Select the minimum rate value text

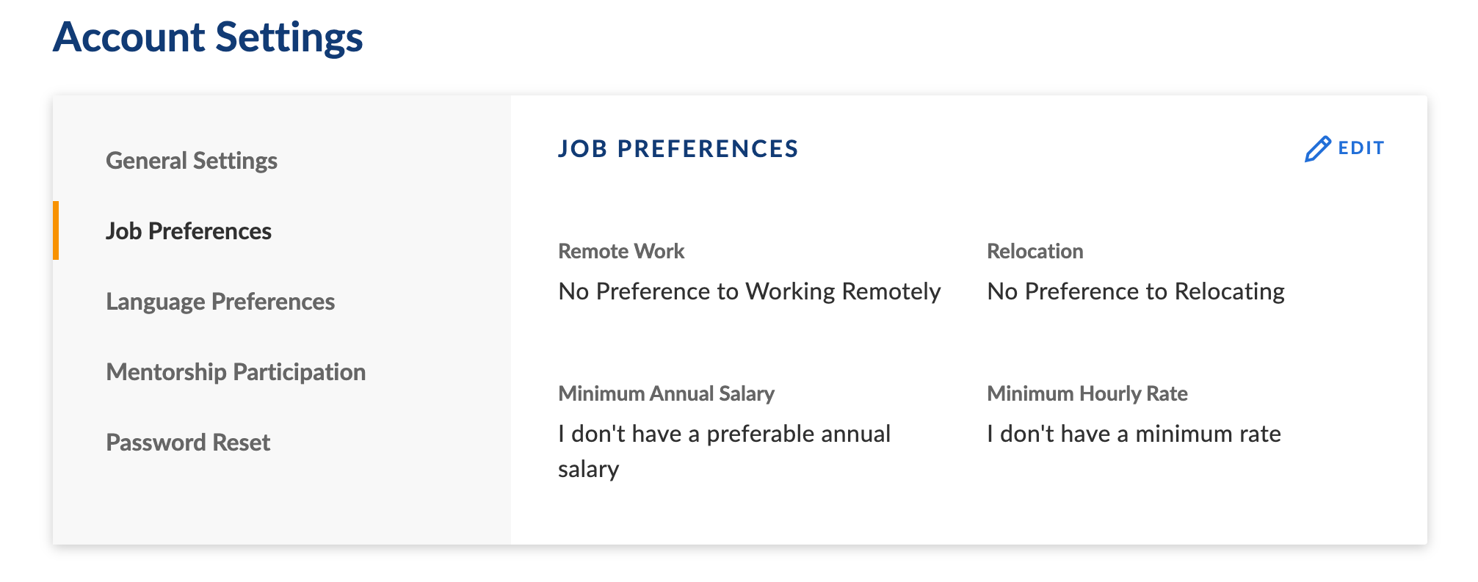pyautogui.click(x=1134, y=434)
